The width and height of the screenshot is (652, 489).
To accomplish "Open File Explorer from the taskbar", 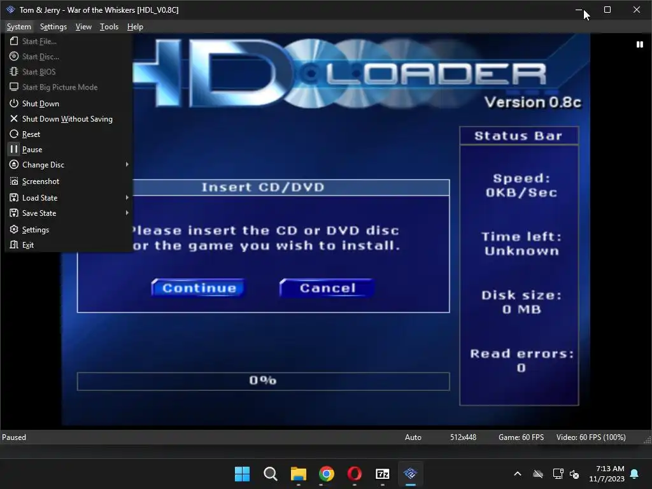I will (298, 474).
